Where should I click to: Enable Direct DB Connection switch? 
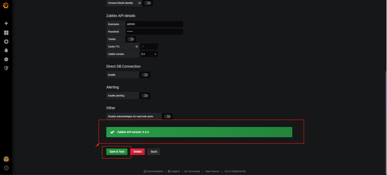point(145,75)
